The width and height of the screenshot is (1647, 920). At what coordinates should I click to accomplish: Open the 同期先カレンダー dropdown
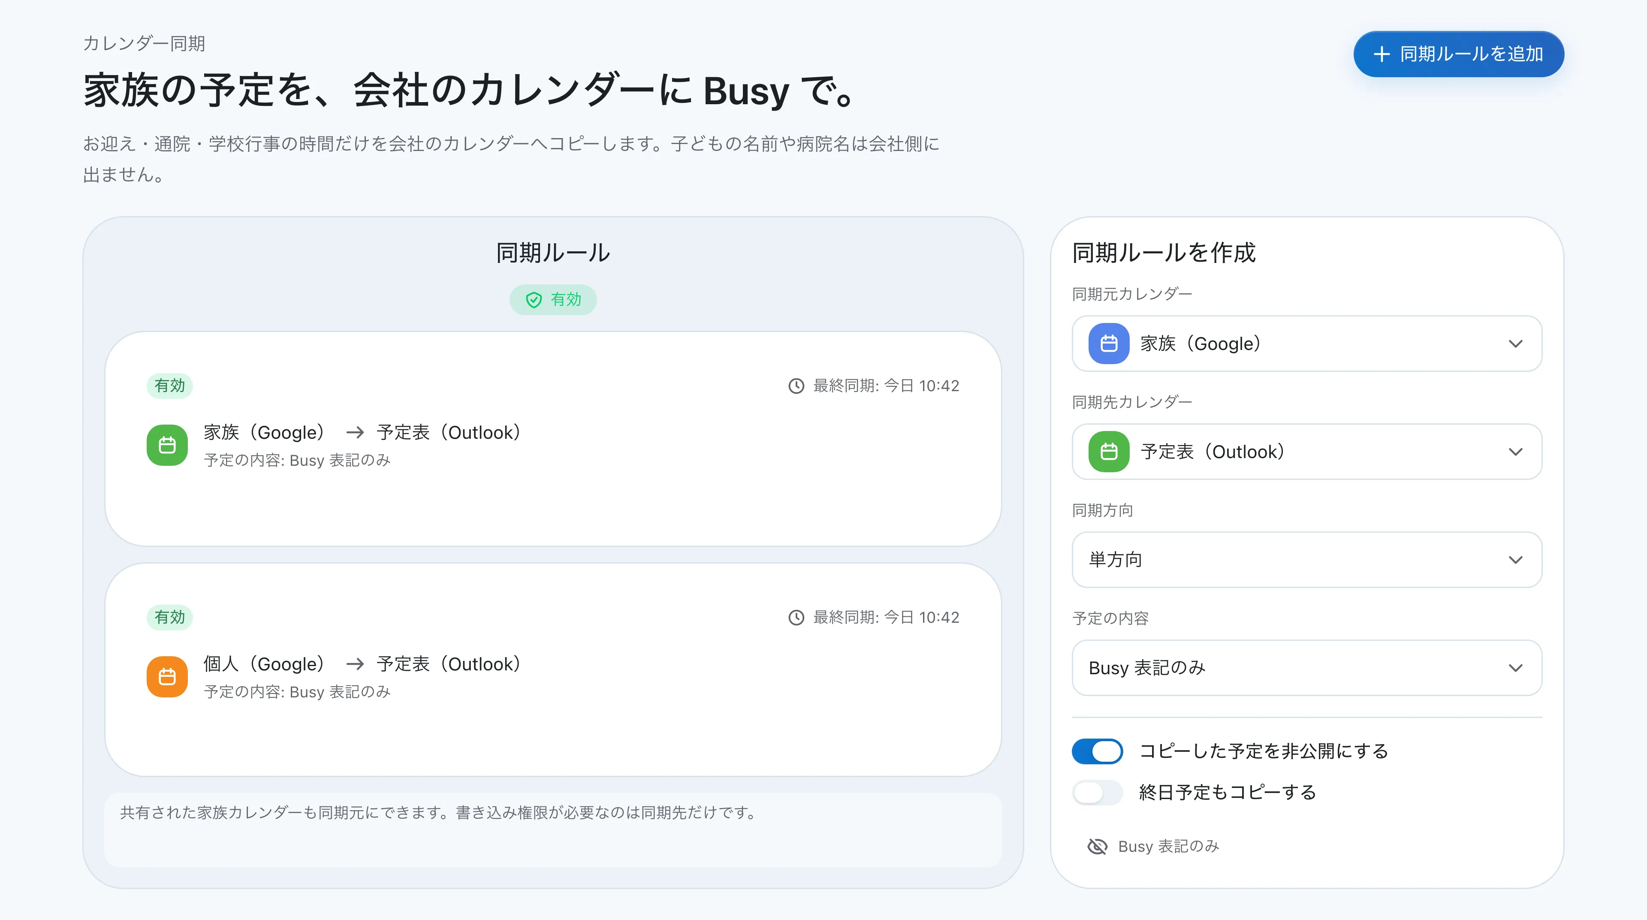(1307, 451)
